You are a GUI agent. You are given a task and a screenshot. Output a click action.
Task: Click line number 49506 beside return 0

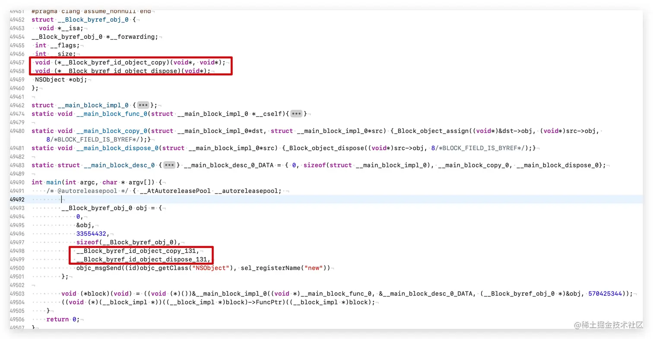point(17,319)
